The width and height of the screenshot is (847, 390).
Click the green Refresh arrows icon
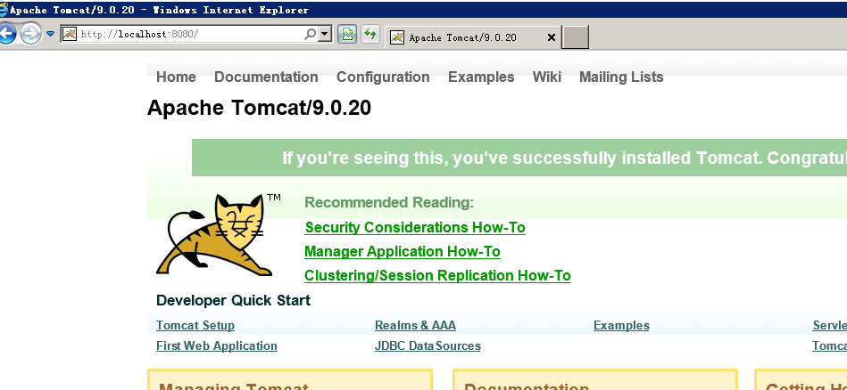370,35
